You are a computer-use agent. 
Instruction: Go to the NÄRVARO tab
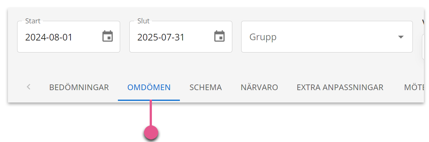259,87
